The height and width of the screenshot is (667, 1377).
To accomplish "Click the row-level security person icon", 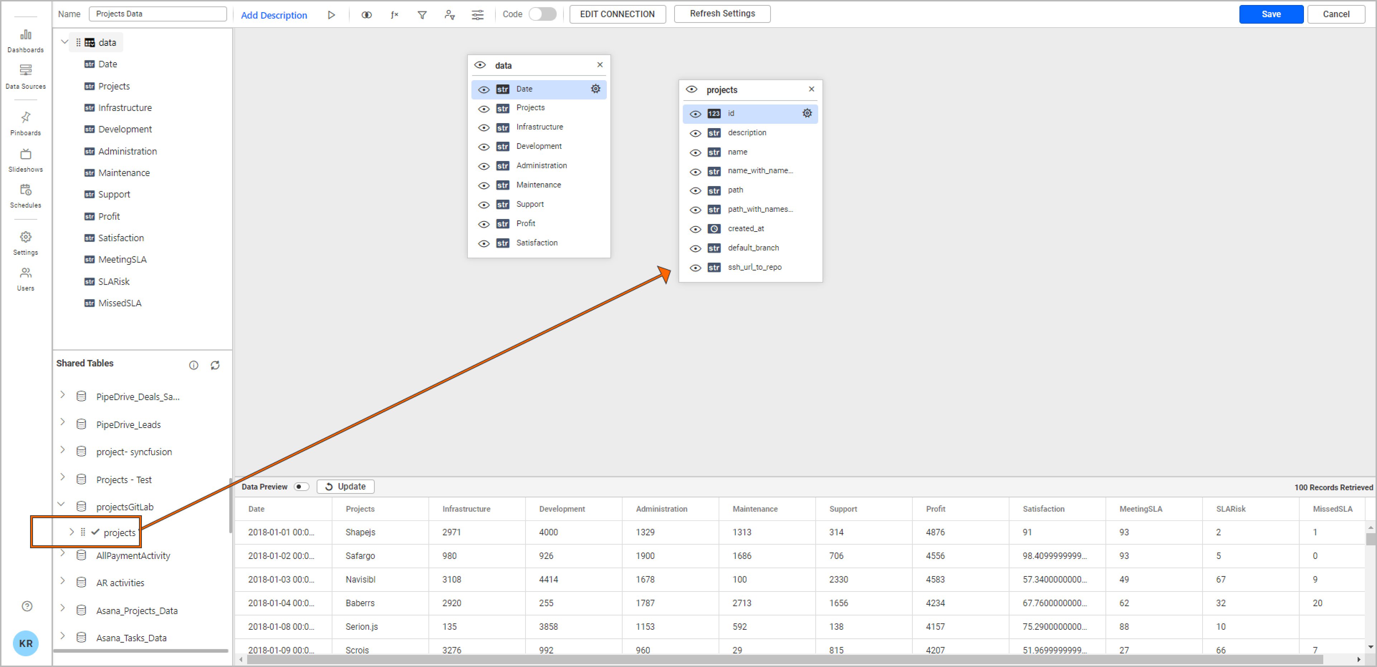I will pos(450,14).
